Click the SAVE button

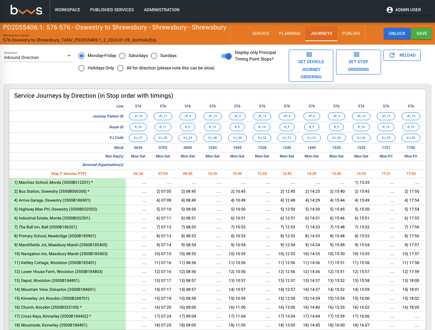tap(421, 33)
